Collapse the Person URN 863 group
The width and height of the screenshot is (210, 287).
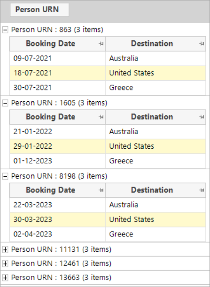click(5, 30)
